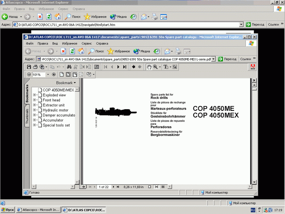The width and height of the screenshot is (285, 214).
Task: Click the binoculars Find icon
Action: pyautogui.click(x=70, y=67)
